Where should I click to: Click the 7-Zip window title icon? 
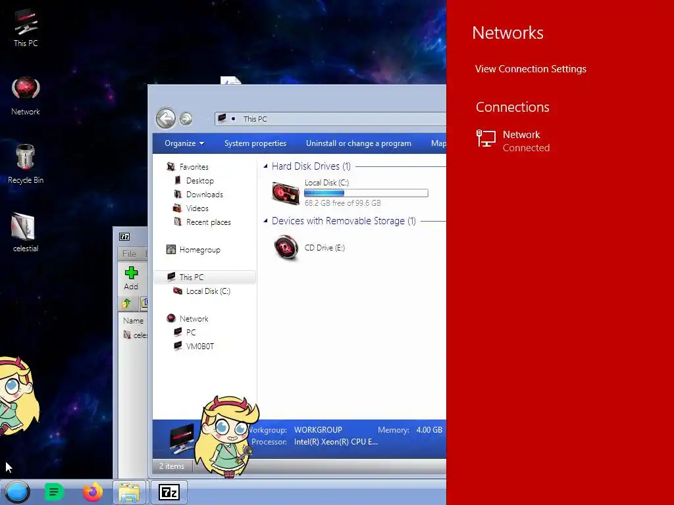pyautogui.click(x=124, y=237)
